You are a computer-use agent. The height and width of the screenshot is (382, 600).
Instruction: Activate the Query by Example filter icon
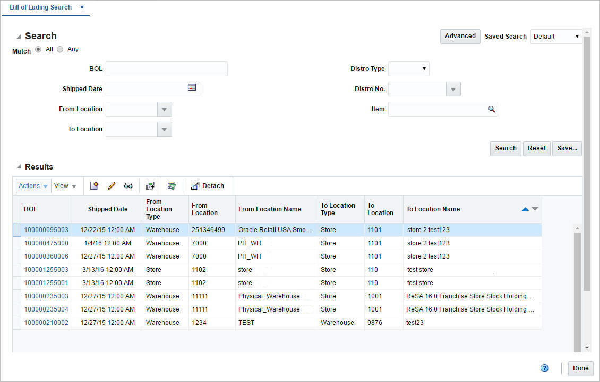click(x=172, y=186)
